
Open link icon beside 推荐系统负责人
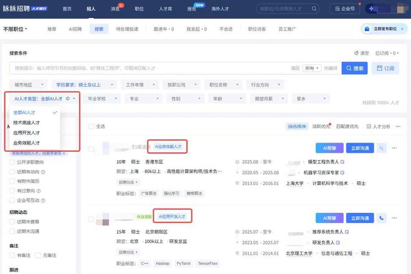click(347, 232)
